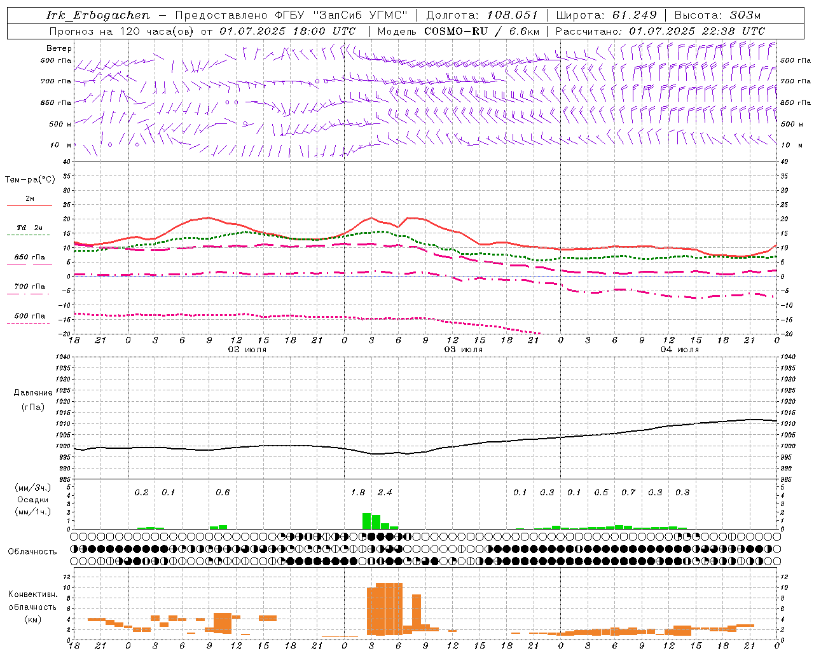Click the Td 2м legend label
The height and width of the screenshot is (651, 814).
coord(30,228)
